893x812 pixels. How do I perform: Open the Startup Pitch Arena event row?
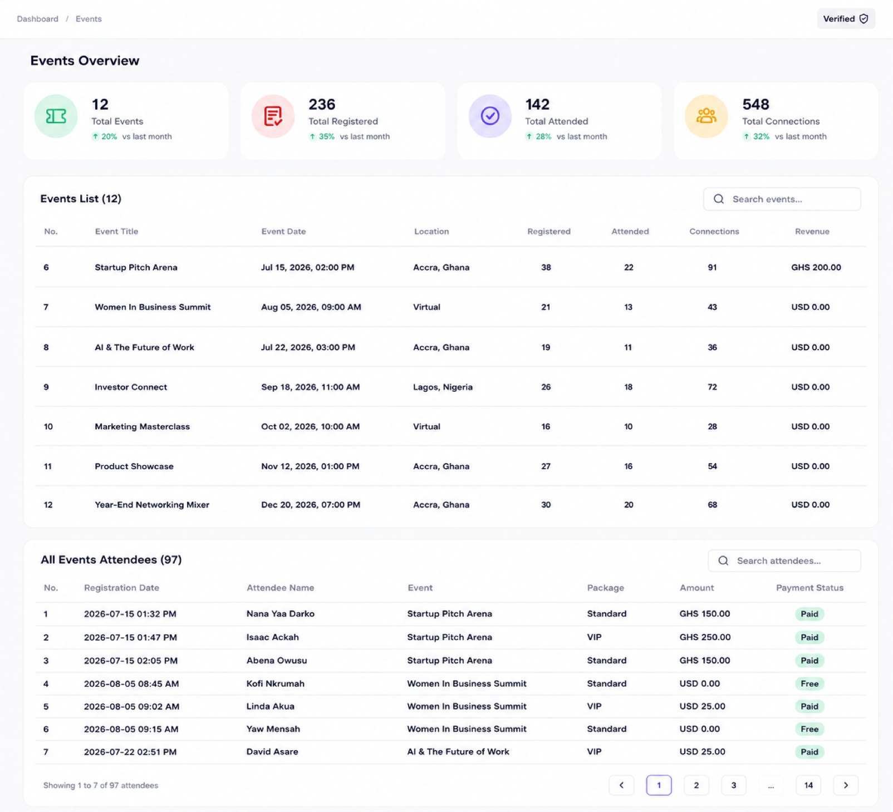(450, 267)
